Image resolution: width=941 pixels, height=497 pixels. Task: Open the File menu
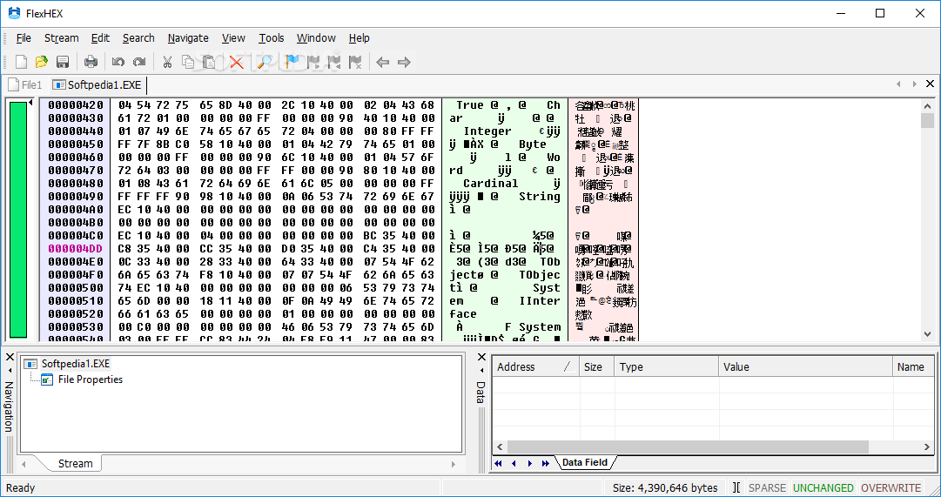coord(24,37)
